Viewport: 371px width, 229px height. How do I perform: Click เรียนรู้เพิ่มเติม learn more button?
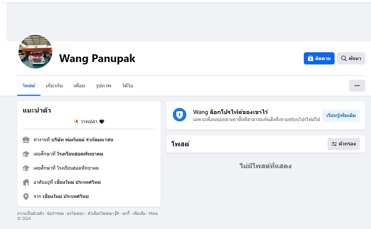pyautogui.click(x=341, y=116)
